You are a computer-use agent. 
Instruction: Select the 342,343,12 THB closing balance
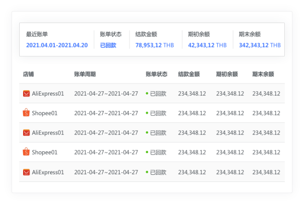click(260, 46)
